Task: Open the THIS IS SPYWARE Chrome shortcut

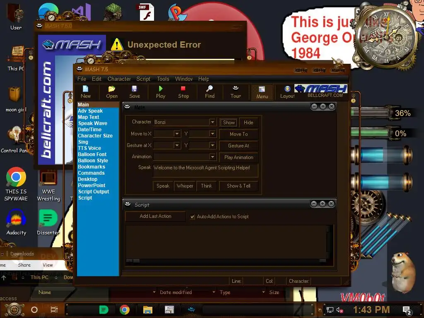Action: (16, 184)
